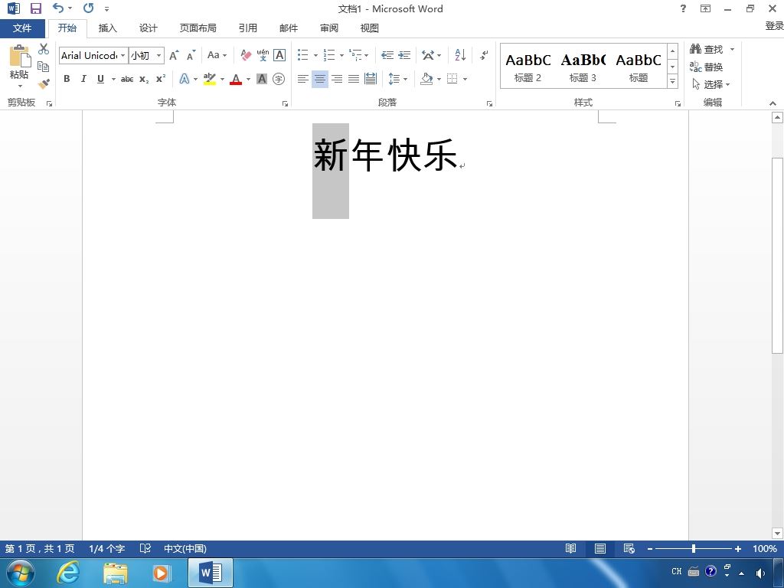Image resolution: width=784 pixels, height=588 pixels.
Task: Expand the styles gallery with More arrow
Action: (x=672, y=80)
